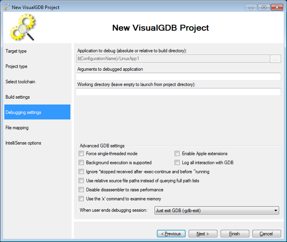Check Enable Apple extensions
The width and height of the screenshot is (287, 242).
[x=177, y=154]
